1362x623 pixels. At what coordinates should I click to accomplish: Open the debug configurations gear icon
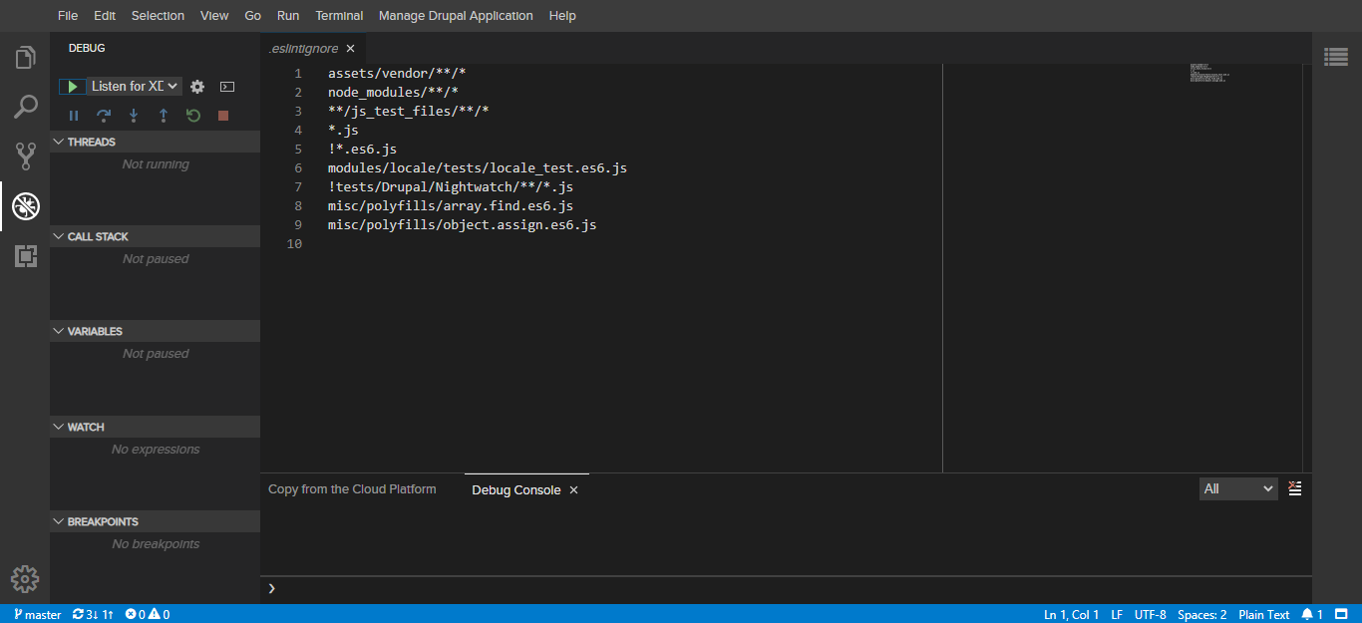pos(196,87)
